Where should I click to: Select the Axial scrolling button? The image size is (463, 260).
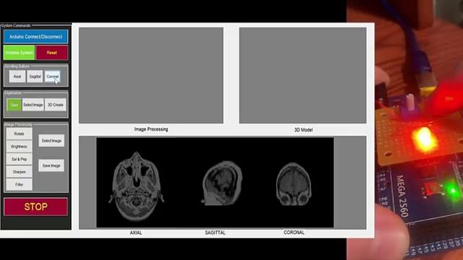[x=17, y=77]
